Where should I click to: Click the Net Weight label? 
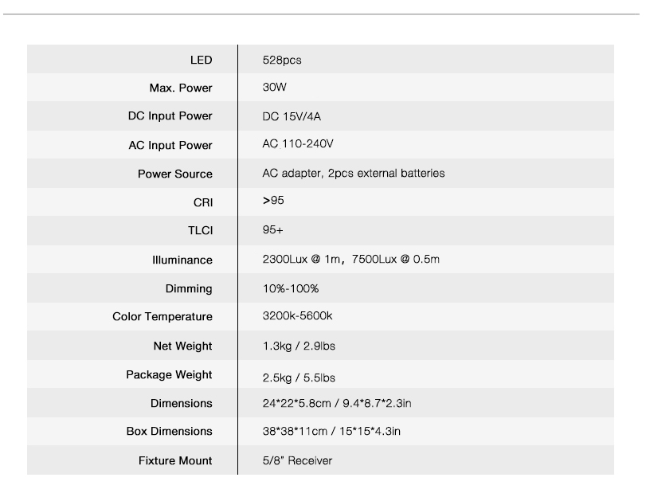(182, 346)
